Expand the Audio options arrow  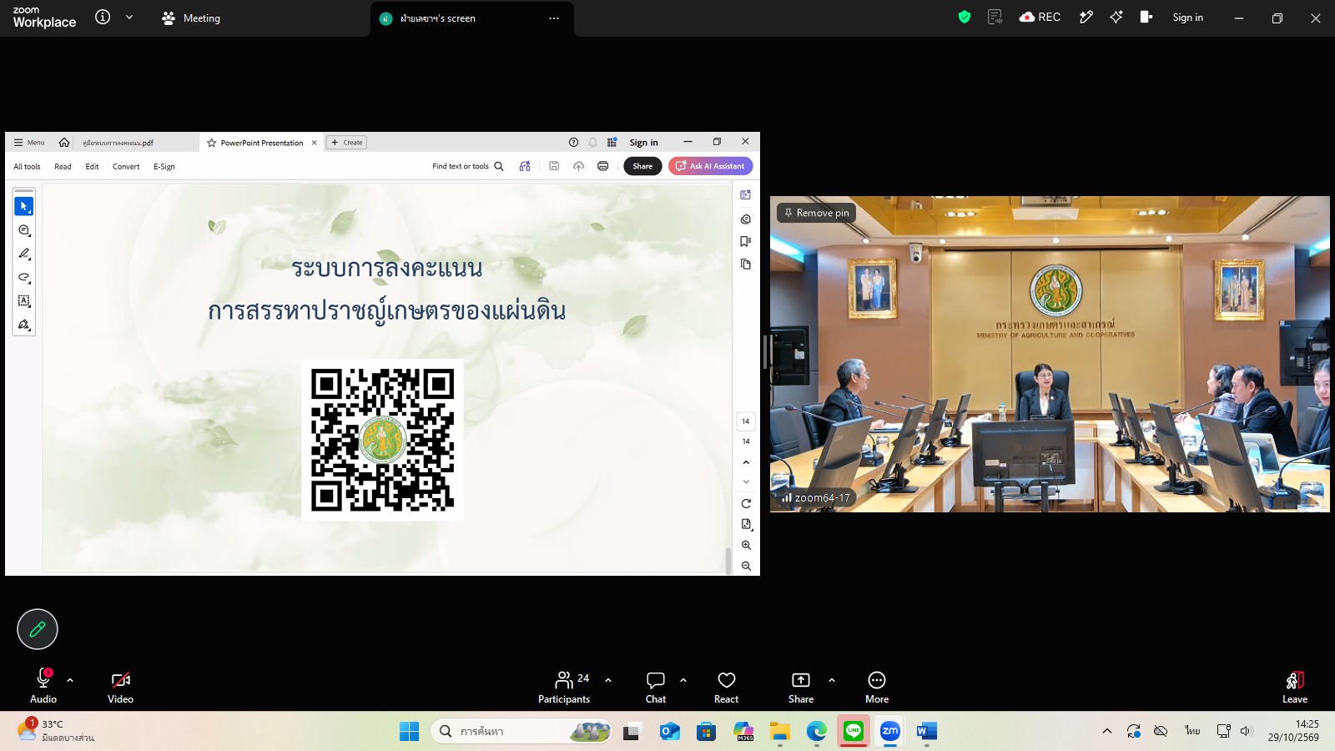pyautogui.click(x=70, y=680)
